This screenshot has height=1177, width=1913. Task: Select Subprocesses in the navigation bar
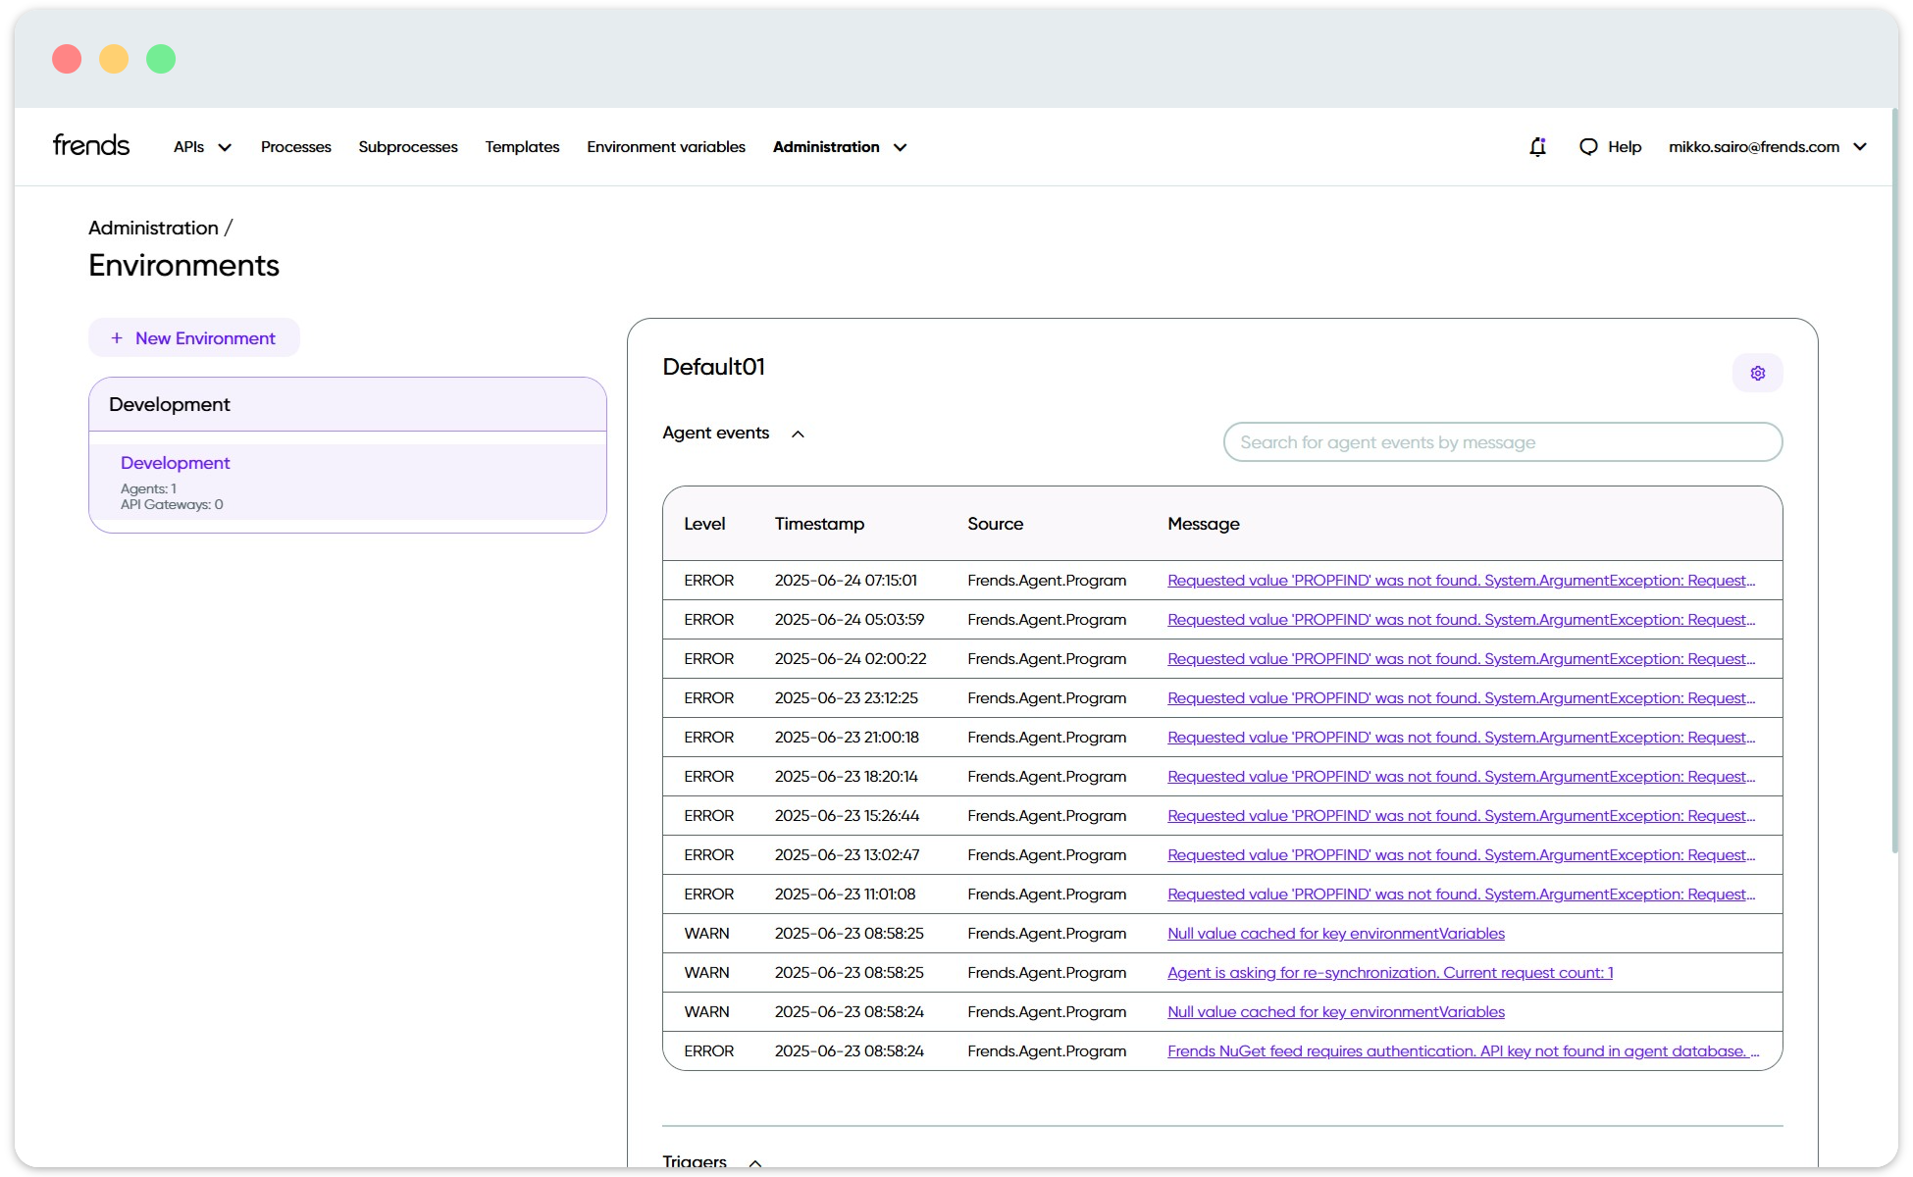(x=407, y=146)
